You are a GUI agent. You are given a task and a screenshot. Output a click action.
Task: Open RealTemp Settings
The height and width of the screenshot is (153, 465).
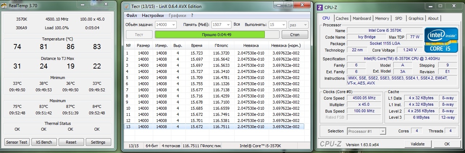click(98, 142)
